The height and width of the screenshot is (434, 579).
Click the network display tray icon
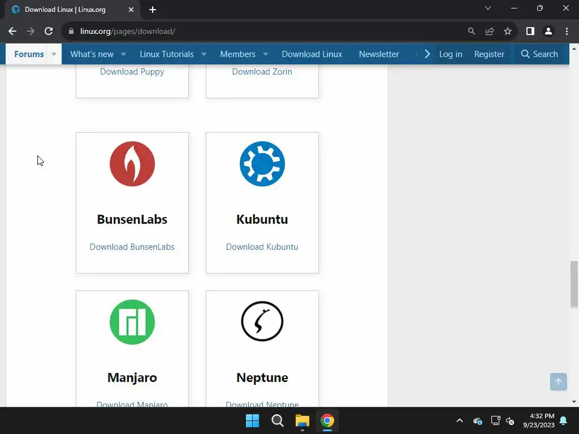point(495,420)
